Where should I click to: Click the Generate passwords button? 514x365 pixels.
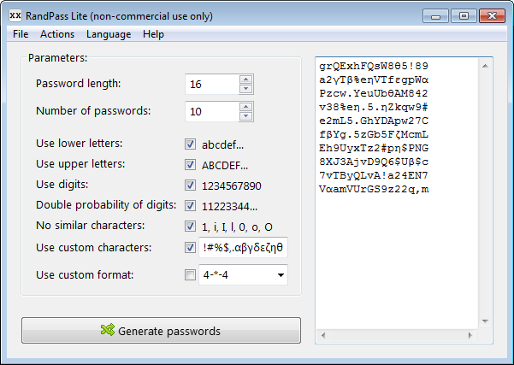click(x=161, y=331)
